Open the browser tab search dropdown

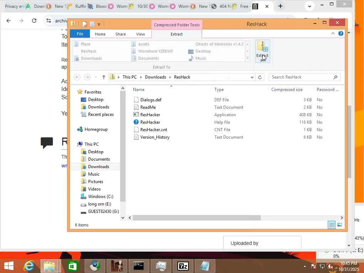coord(310,6)
